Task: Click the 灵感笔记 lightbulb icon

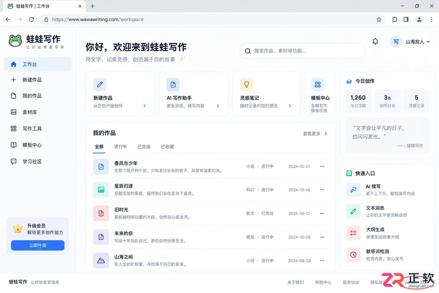Action: coord(247,85)
